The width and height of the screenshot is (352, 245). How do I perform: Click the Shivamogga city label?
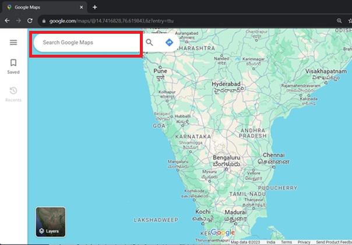191,143
